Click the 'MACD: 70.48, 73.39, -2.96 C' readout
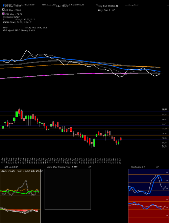Image resolution: width=169 pixels, height=223 pixels. [x=17, y=22]
